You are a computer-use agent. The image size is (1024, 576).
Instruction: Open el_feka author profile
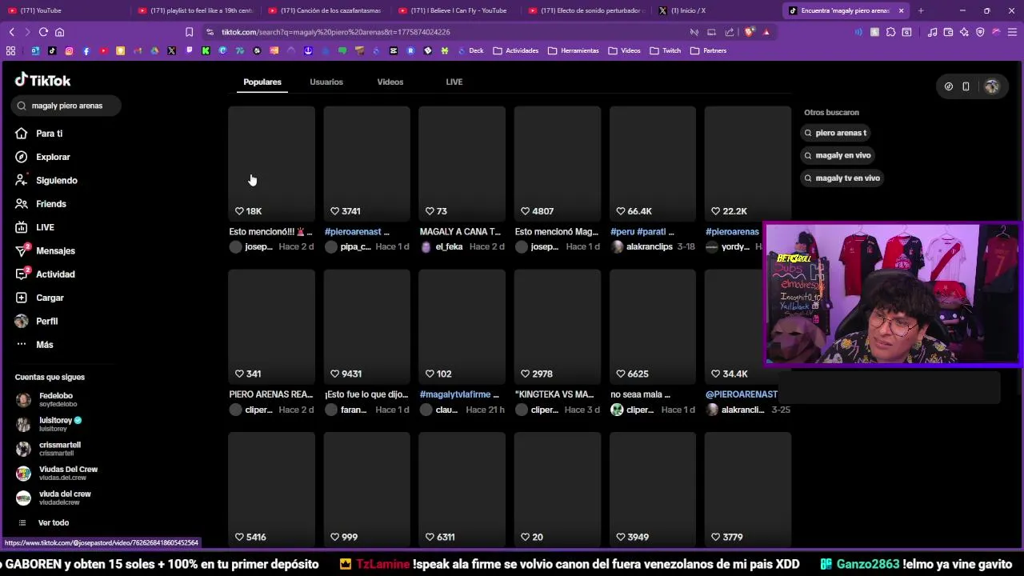coord(449,246)
